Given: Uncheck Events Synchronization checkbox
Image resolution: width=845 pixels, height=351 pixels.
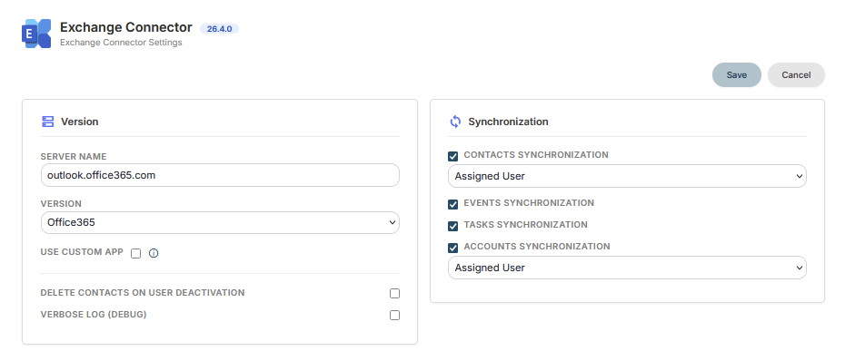Looking at the screenshot, I should (x=453, y=204).
